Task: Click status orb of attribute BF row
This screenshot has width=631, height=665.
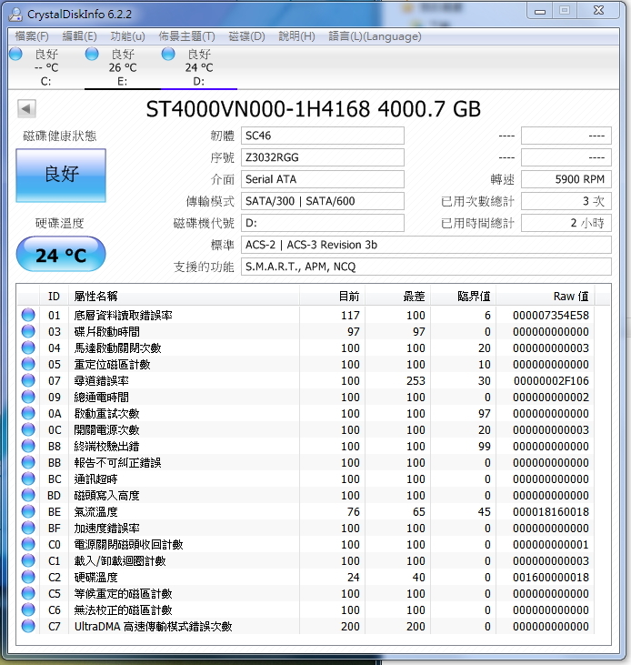Action: (28, 528)
